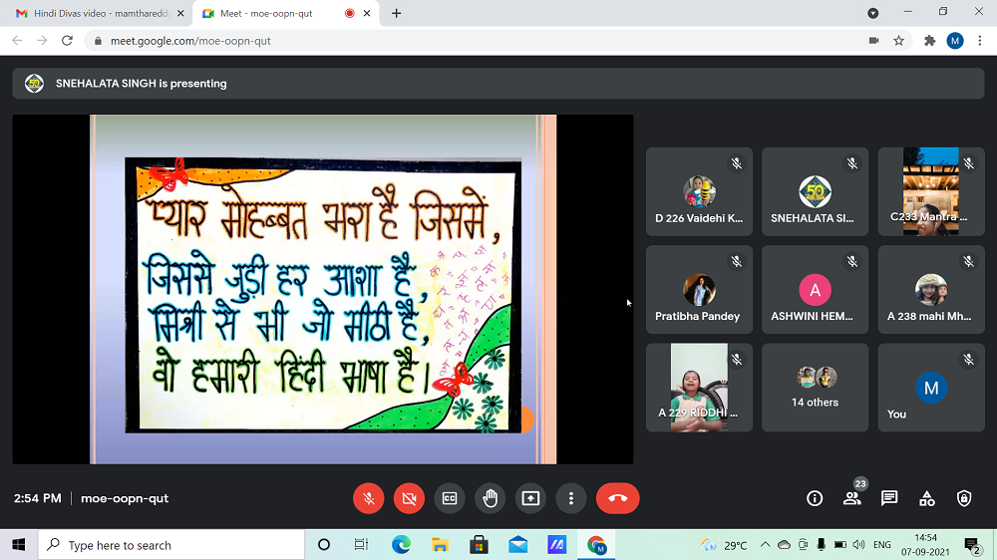This screenshot has width=997, height=560.
Task: Open the Chrome profile M menu
Action: coord(955,41)
